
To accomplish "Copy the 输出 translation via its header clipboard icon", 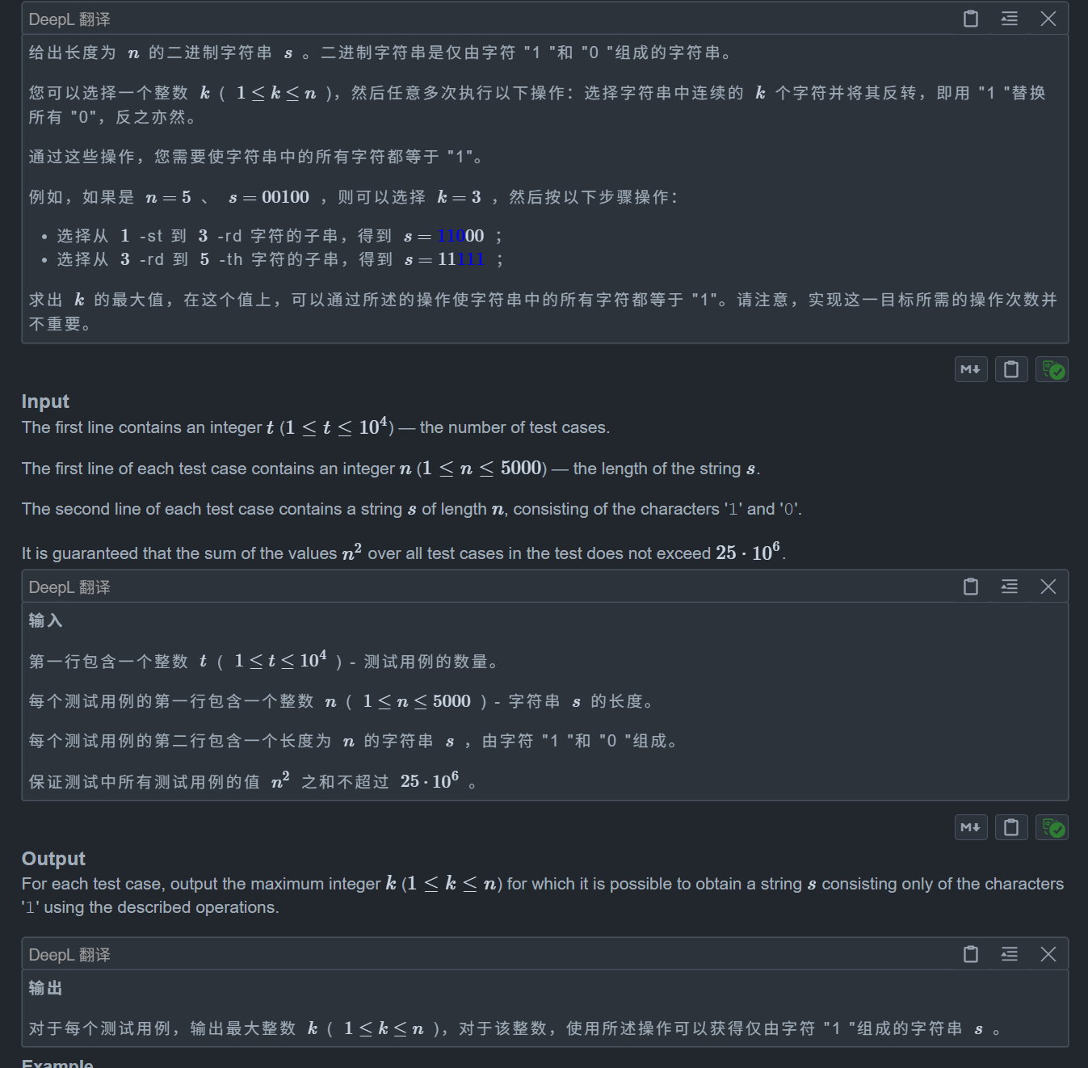I will (969, 954).
